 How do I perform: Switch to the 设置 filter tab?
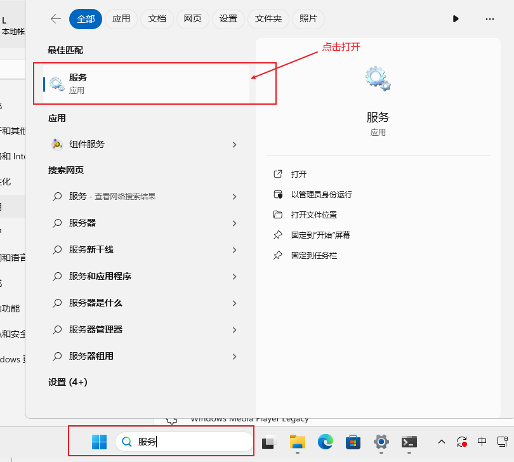[x=228, y=19]
